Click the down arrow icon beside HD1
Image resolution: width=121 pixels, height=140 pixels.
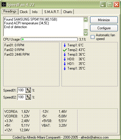(x=65, y=64)
